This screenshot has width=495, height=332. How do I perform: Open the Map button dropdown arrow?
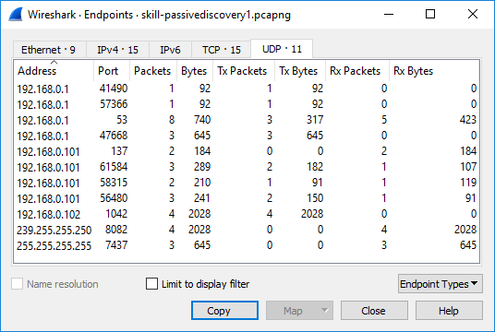coord(324,310)
